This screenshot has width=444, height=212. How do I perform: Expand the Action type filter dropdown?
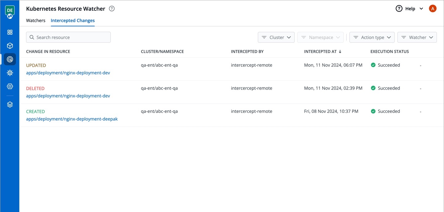372,37
